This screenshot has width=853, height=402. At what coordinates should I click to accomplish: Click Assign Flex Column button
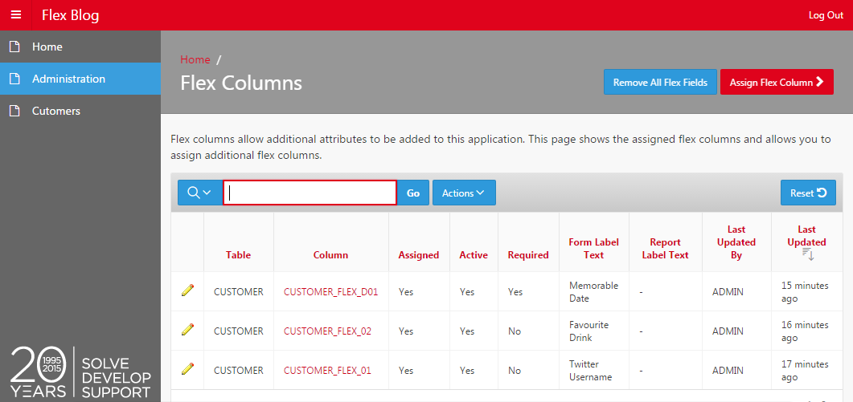coord(777,82)
